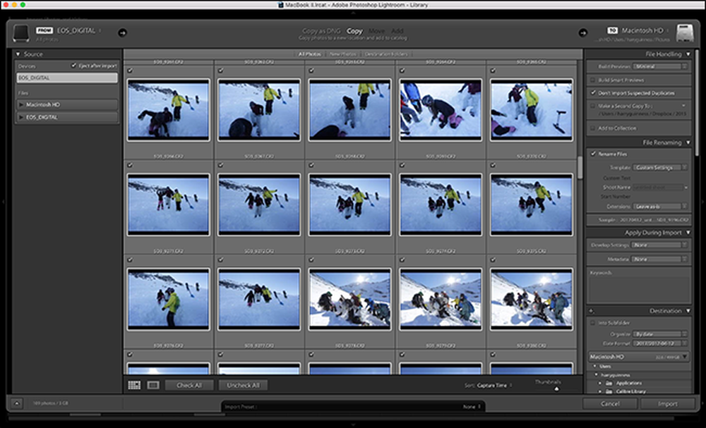Open Organize By date dropdown
Screen dimensions: 706x428
(660, 334)
